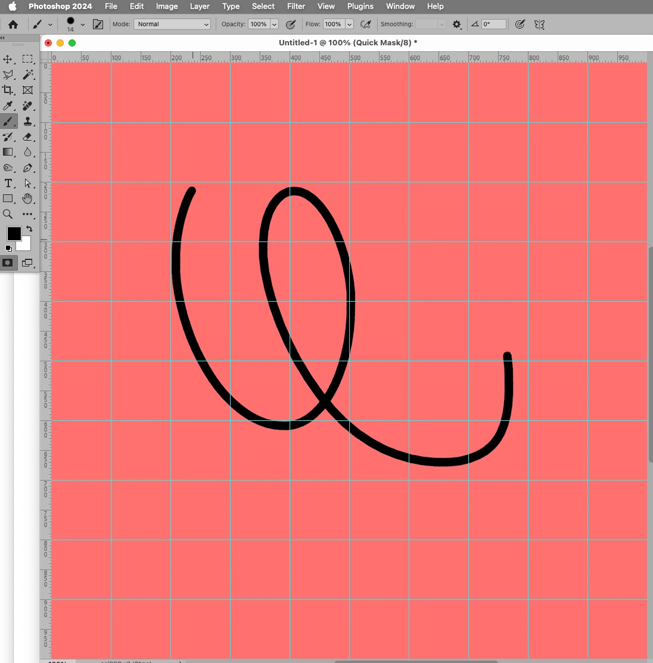
Task: Select the Brush tool in toolbox
Action: (x=8, y=122)
